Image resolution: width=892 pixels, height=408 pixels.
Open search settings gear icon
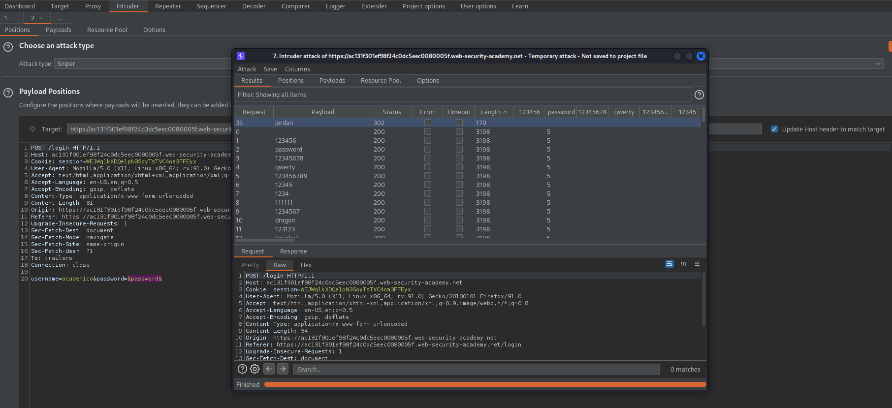[x=255, y=369]
